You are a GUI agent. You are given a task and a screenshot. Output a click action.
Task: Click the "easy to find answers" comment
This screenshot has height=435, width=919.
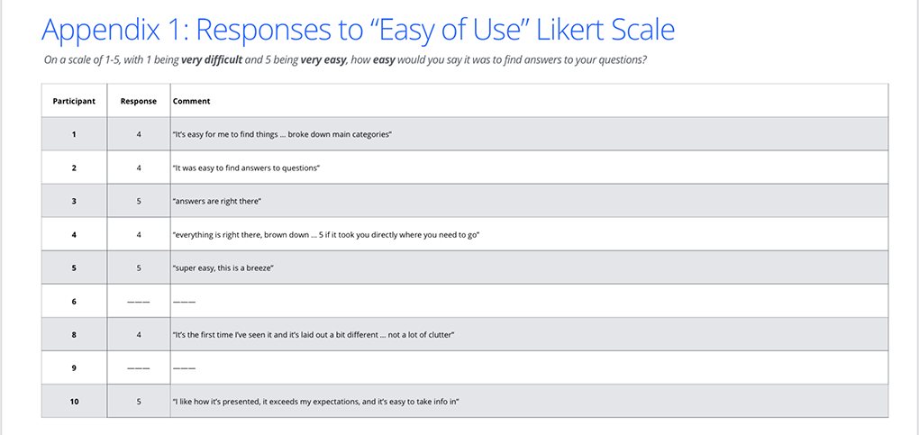click(x=247, y=168)
